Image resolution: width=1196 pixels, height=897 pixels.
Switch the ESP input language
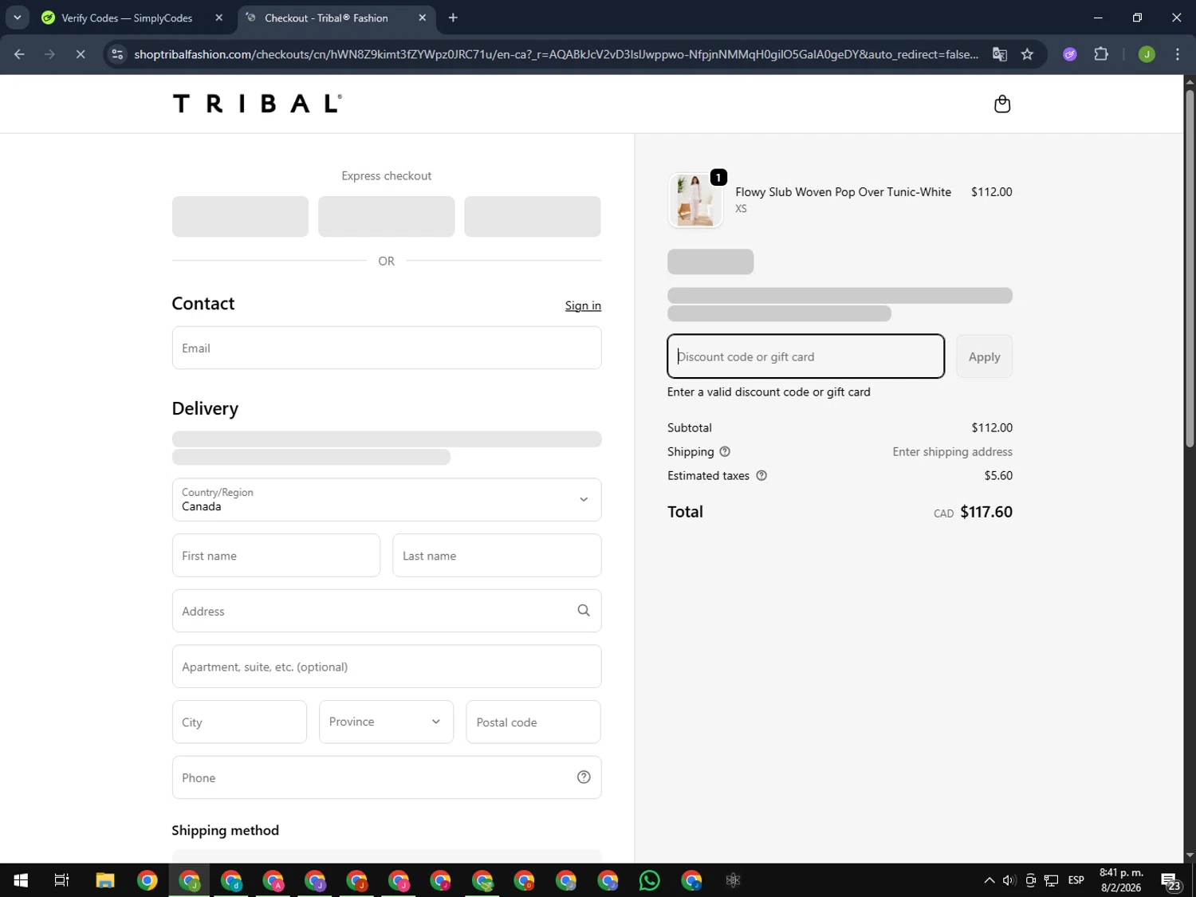pos(1076,880)
